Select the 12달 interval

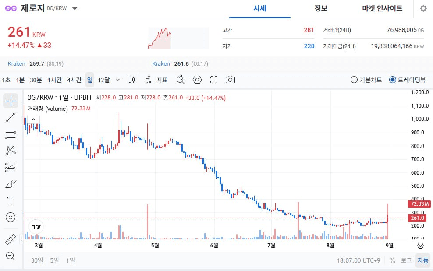[104, 80]
